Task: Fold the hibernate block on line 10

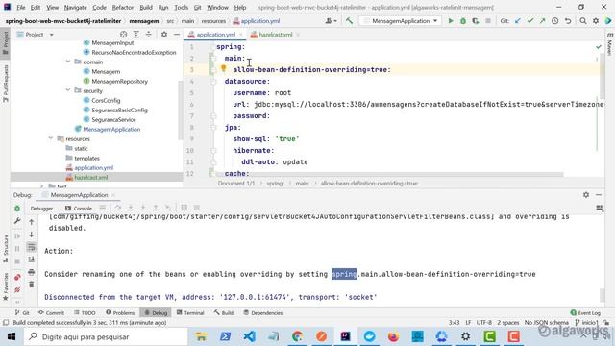Action: [x=213, y=151]
